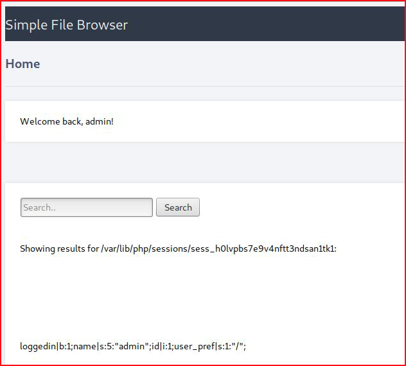This screenshot has width=406, height=366.
Task: Click the 'Welcome back, admin!' message
Action: pos(67,121)
